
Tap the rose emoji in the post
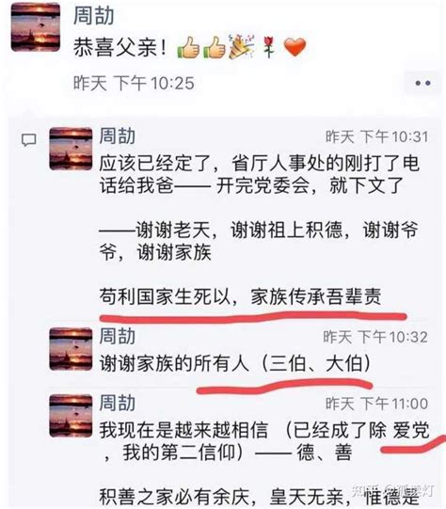coord(268,47)
